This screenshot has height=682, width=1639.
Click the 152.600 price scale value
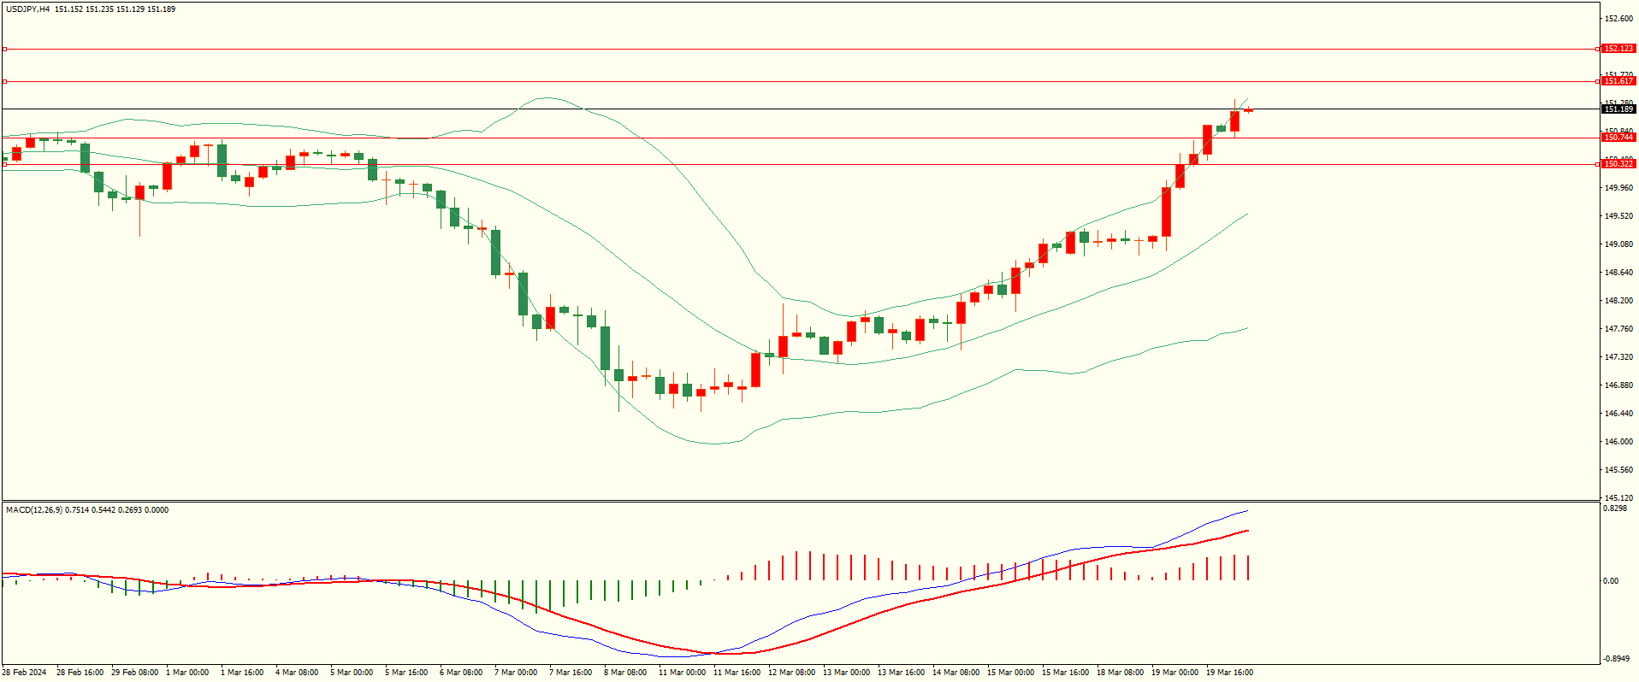coord(1618,19)
